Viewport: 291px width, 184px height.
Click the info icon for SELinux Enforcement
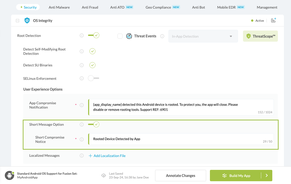(x=82, y=78)
